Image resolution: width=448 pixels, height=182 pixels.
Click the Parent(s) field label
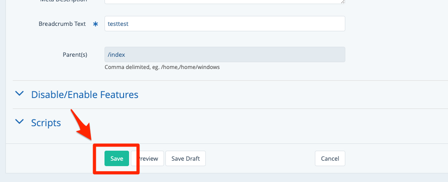[x=75, y=54]
